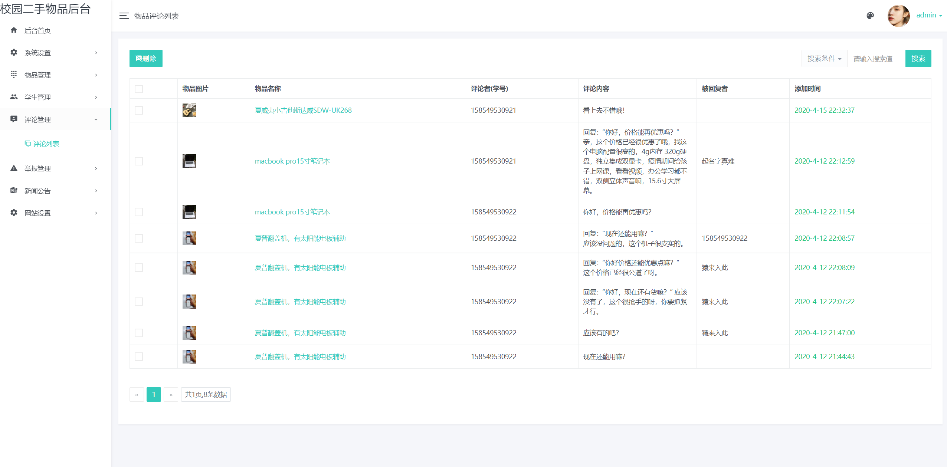Click the grid icon beside 物品管理
The image size is (947, 467).
[14, 75]
